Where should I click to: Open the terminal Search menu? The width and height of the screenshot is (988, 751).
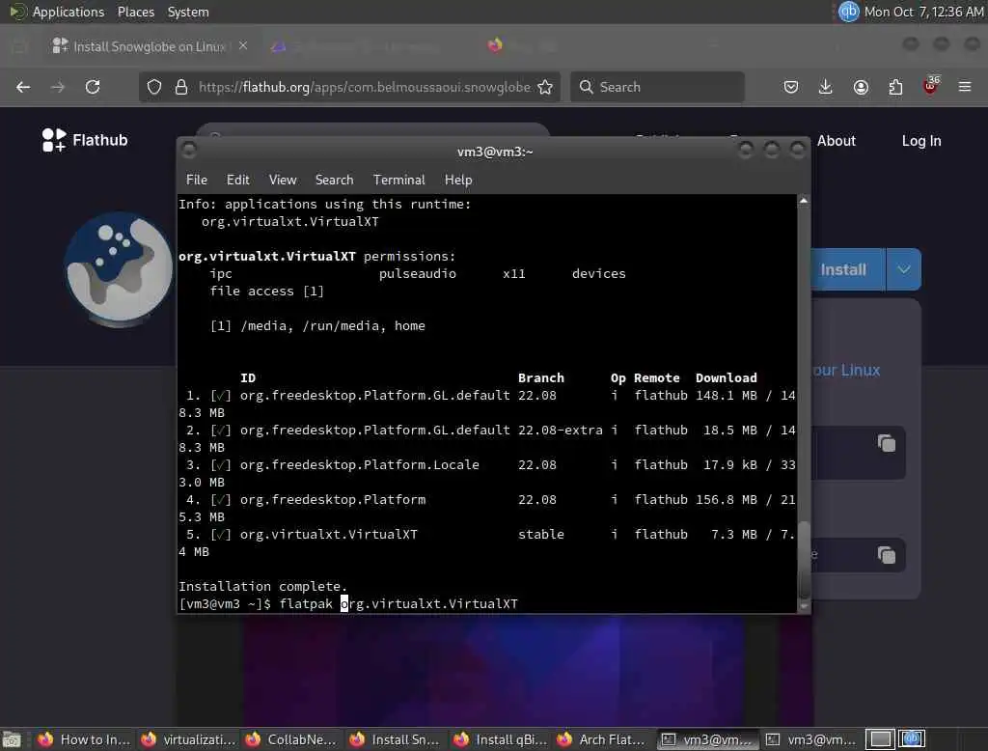[x=334, y=180]
